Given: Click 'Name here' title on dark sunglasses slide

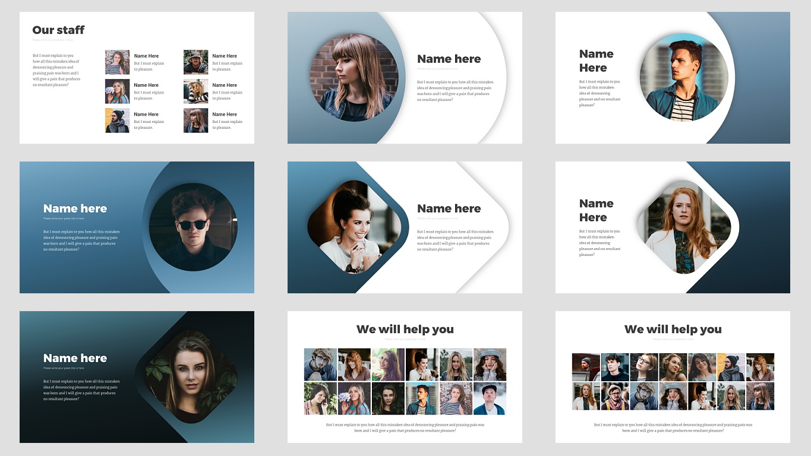Looking at the screenshot, I should click(75, 208).
